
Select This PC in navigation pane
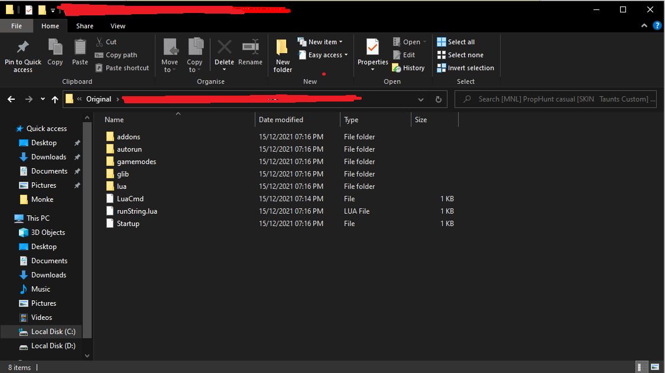coord(33,218)
